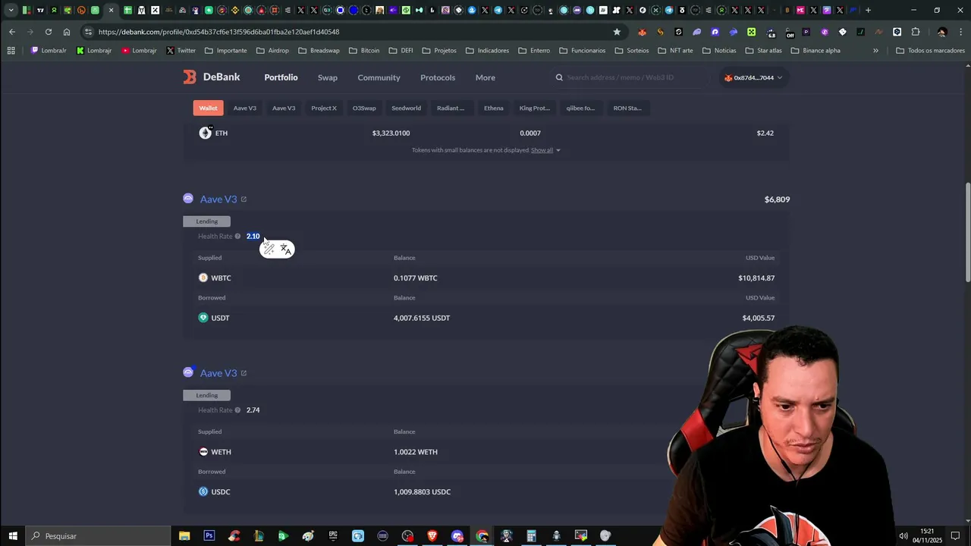
Task: Expand the Show all dropdown arrow
Action: pyautogui.click(x=558, y=150)
